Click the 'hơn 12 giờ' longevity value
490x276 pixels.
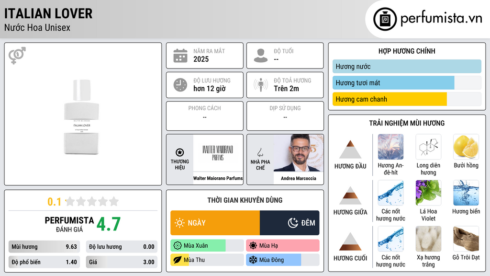click(x=210, y=89)
